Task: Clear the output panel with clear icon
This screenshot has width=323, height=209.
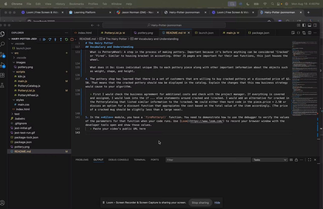Action: click(x=291, y=160)
